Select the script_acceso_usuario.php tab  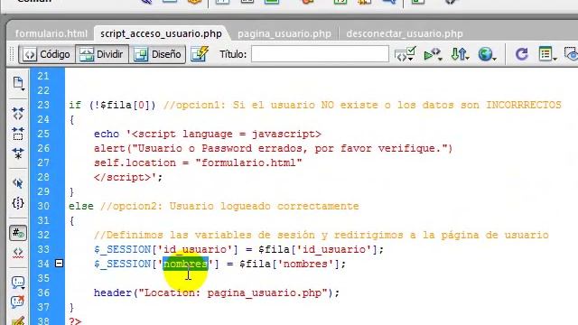[x=161, y=33]
